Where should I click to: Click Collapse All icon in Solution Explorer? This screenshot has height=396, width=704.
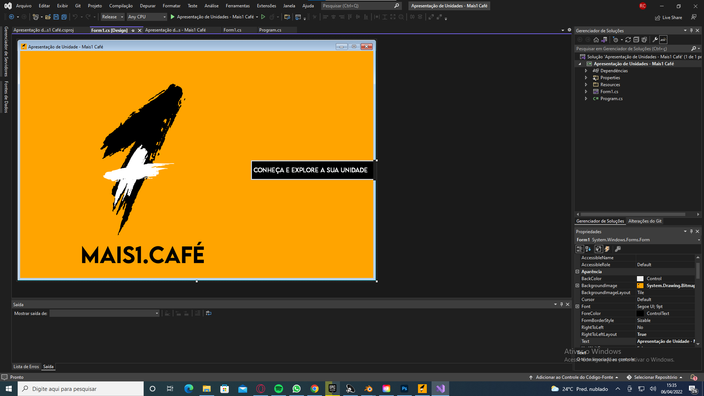(x=636, y=40)
